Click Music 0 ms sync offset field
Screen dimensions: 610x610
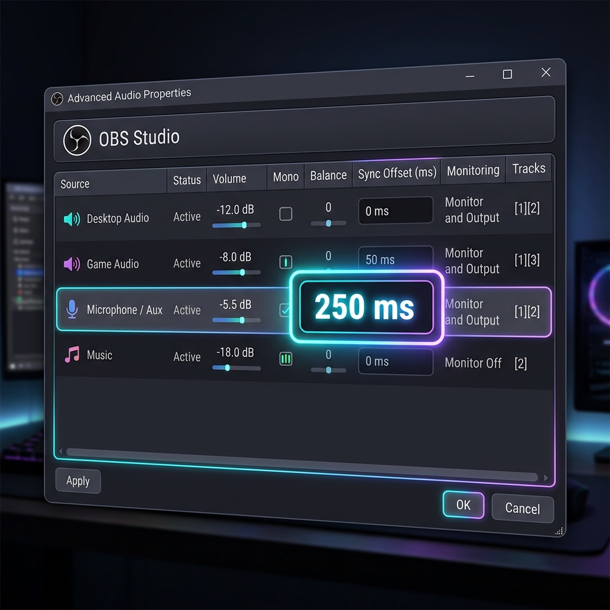coord(396,362)
